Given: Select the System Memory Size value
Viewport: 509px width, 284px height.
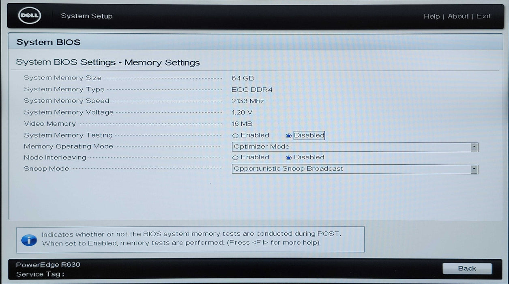Looking at the screenshot, I should [x=243, y=78].
